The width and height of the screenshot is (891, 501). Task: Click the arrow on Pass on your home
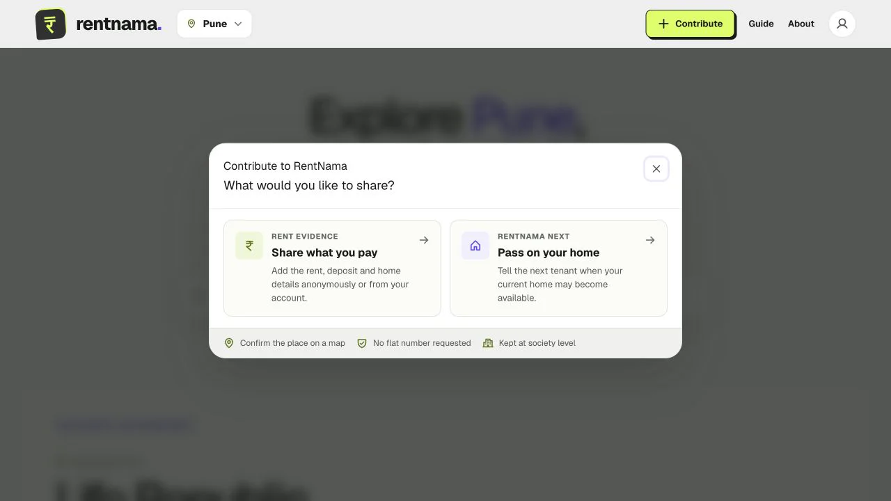[x=650, y=240]
